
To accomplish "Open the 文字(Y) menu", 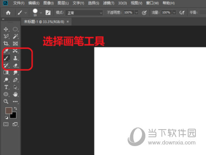I will tap(78, 3).
